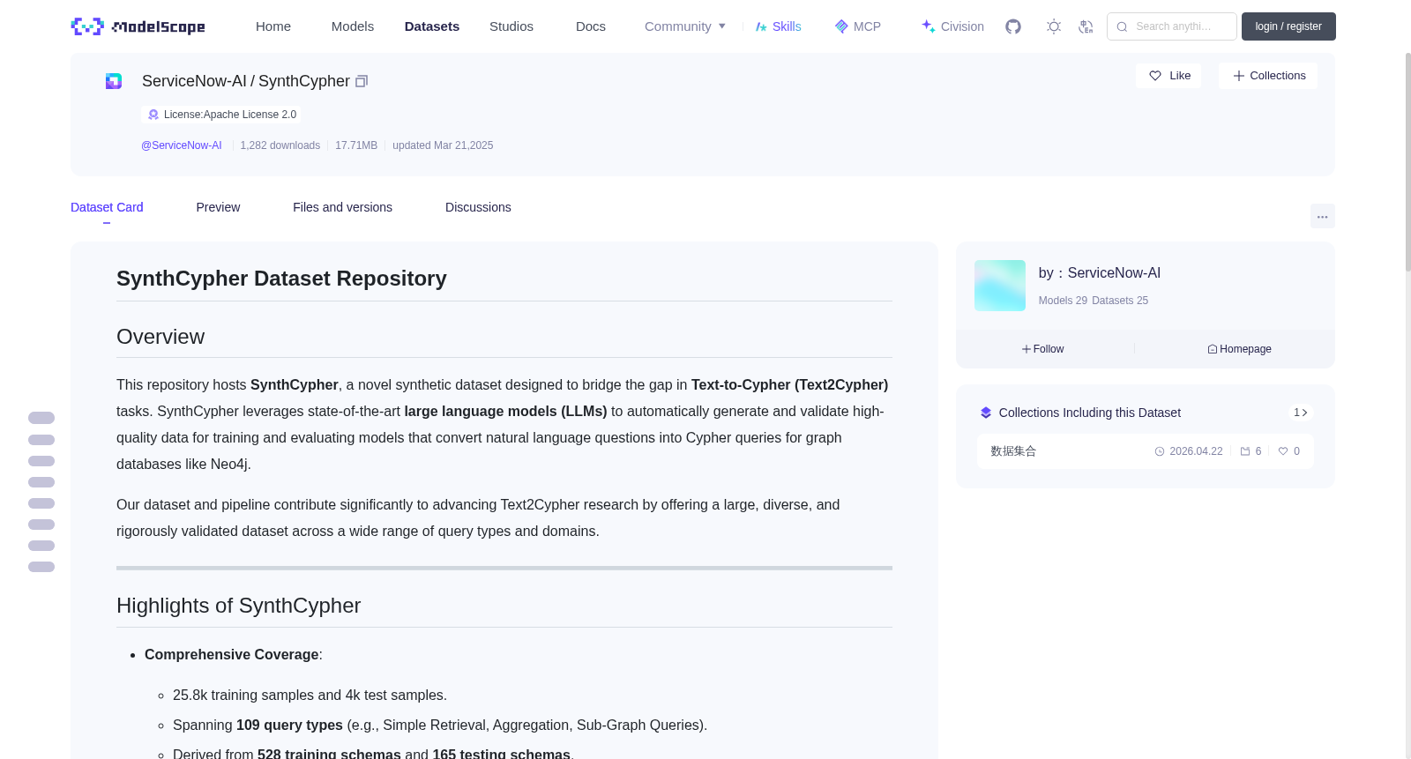Visit the ServiceNow-AI Homepage
The height and width of the screenshot is (759, 1411).
(x=1239, y=349)
